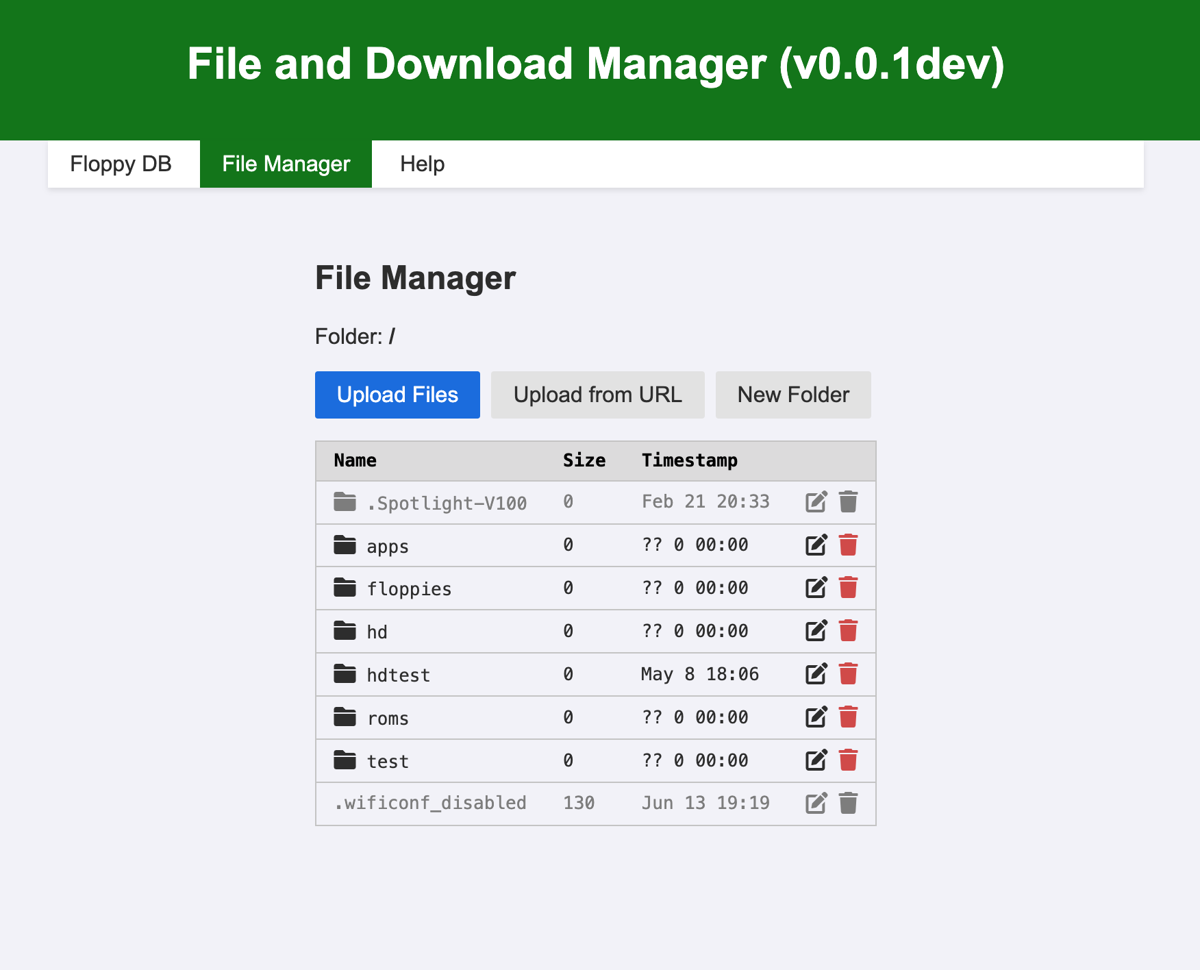Click the page title File and Download Manager
Image resolution: width=1200 pixels, height=970 pixels.
(x=596, y=64)
